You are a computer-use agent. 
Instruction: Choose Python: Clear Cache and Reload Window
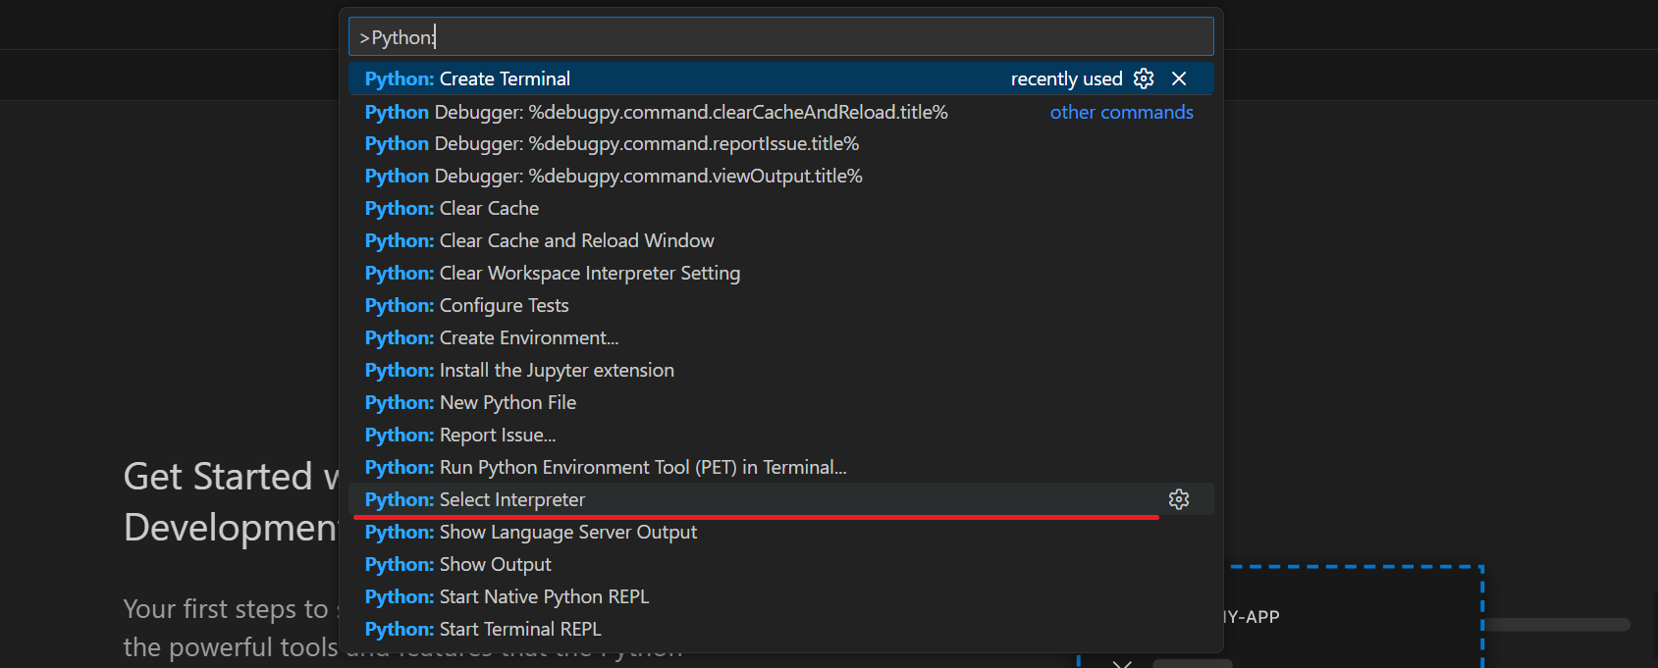click(x=781, y=240)
